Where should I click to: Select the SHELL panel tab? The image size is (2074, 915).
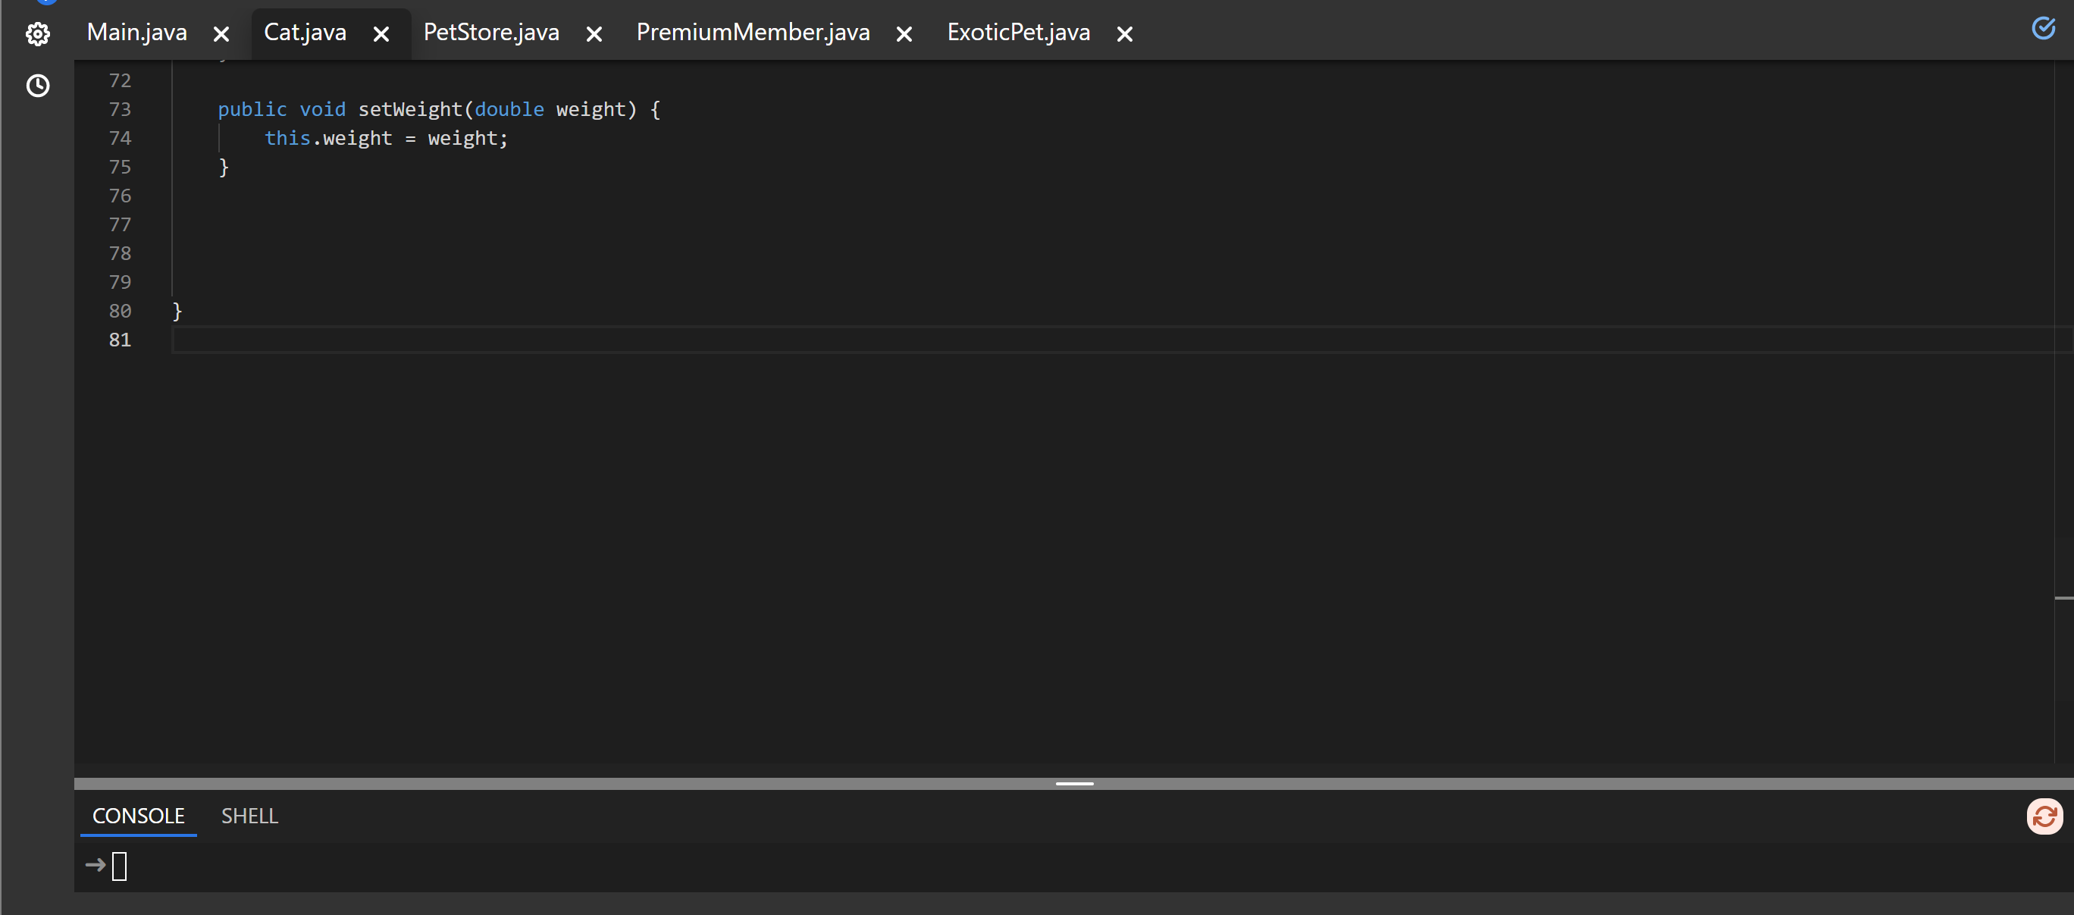249,816
